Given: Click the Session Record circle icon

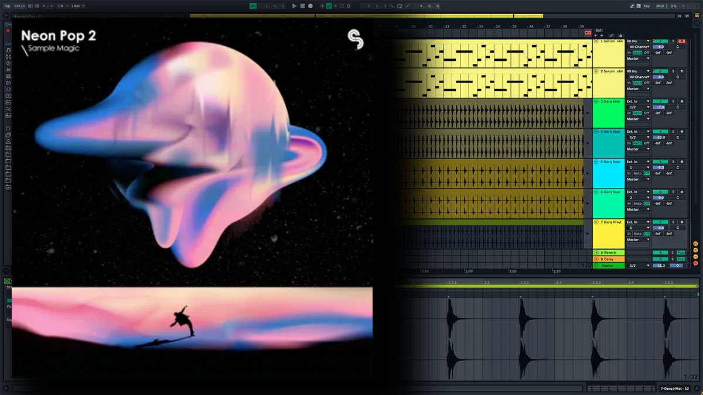Looking at the screenshot, I should (349, 6).
